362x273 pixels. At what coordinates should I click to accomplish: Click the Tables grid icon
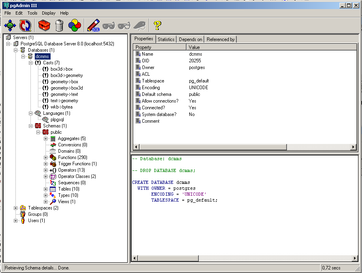[53, 189]
